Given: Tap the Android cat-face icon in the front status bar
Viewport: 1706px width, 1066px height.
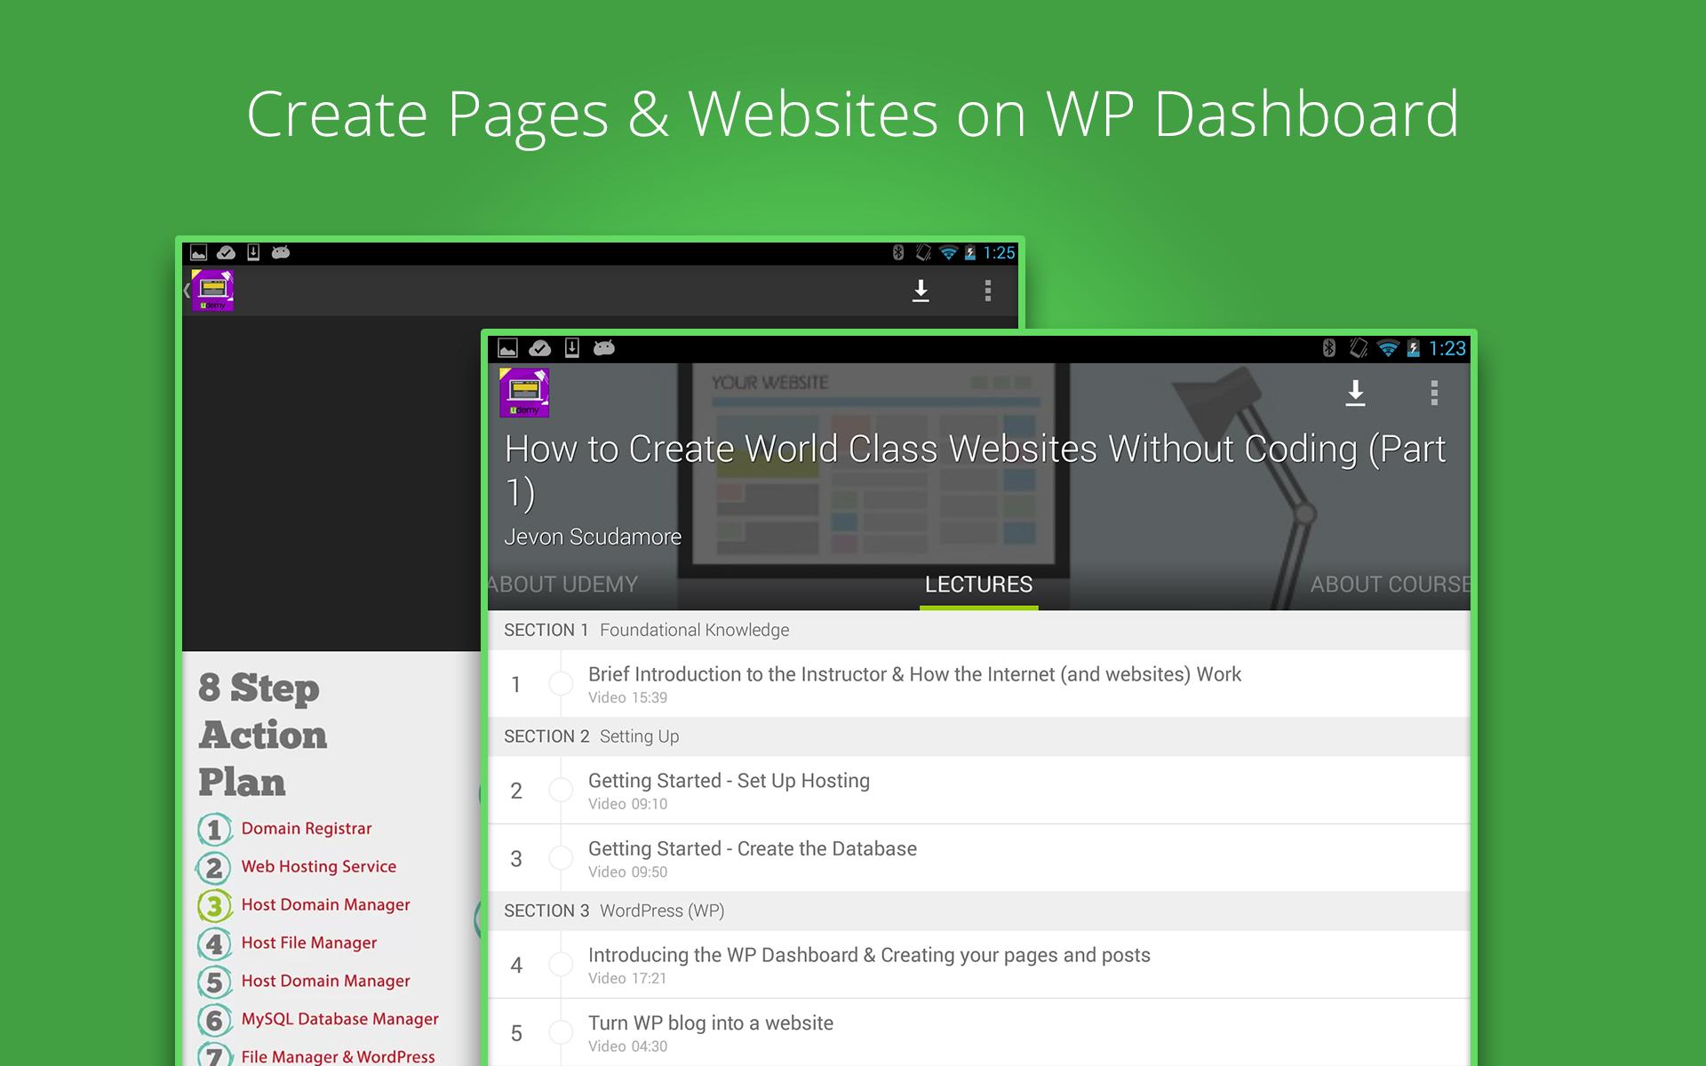Looking at the screenshot, I should [x=604, y=348].
